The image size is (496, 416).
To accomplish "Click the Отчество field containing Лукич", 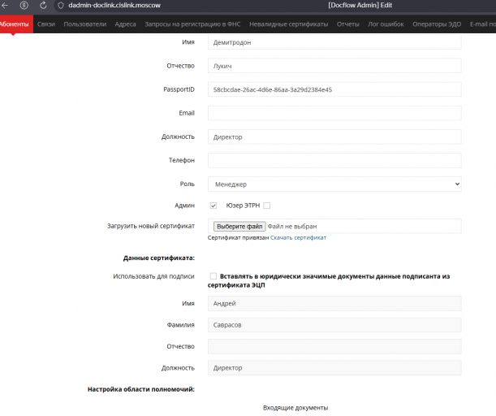I will 334,66.
